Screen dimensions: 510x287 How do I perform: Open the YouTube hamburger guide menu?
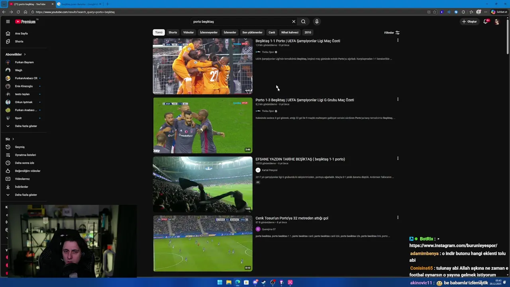pyautogui.click(x=8, y=22)
